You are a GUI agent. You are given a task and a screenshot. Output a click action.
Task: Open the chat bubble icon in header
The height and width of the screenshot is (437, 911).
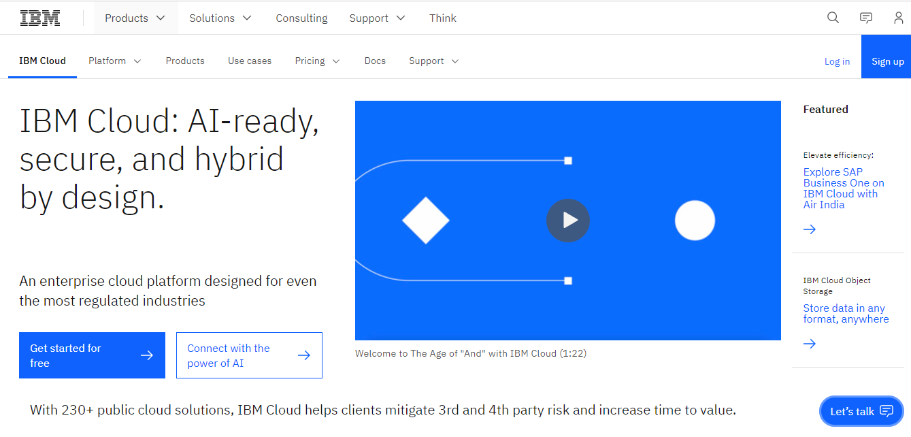pyautogui.click(x=866, y=18)
